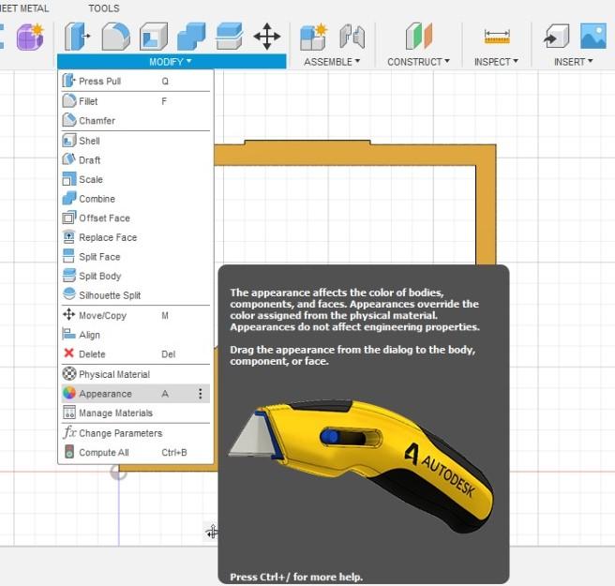The height and width of the screenshot is (586, 615).
Task: Choose Draft from Modify menu
Action: (135, 160)
